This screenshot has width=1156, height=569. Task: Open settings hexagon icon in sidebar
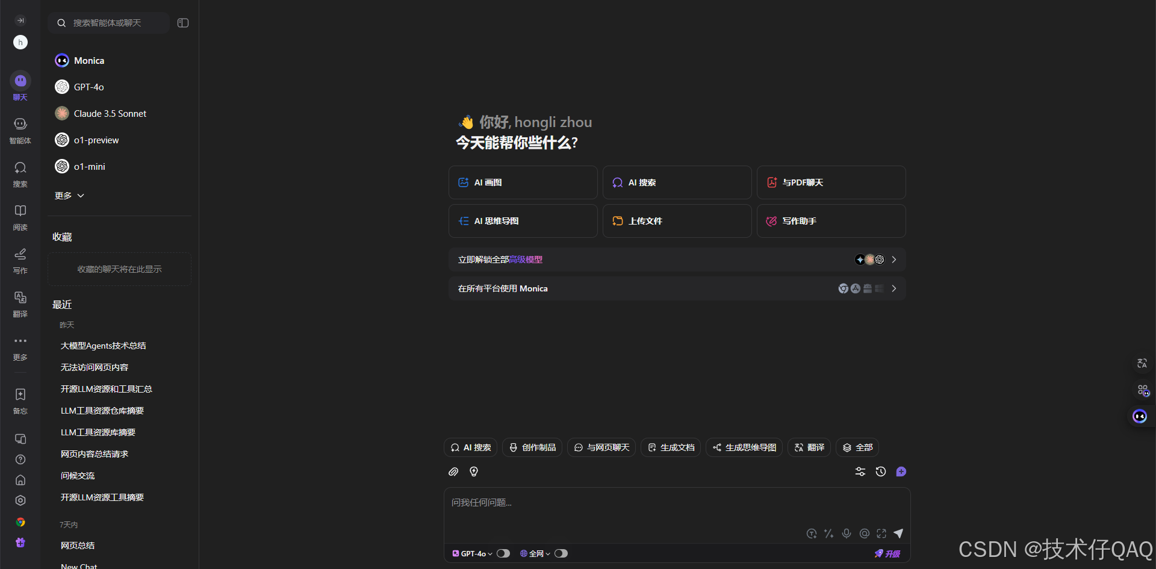point(20,500)
